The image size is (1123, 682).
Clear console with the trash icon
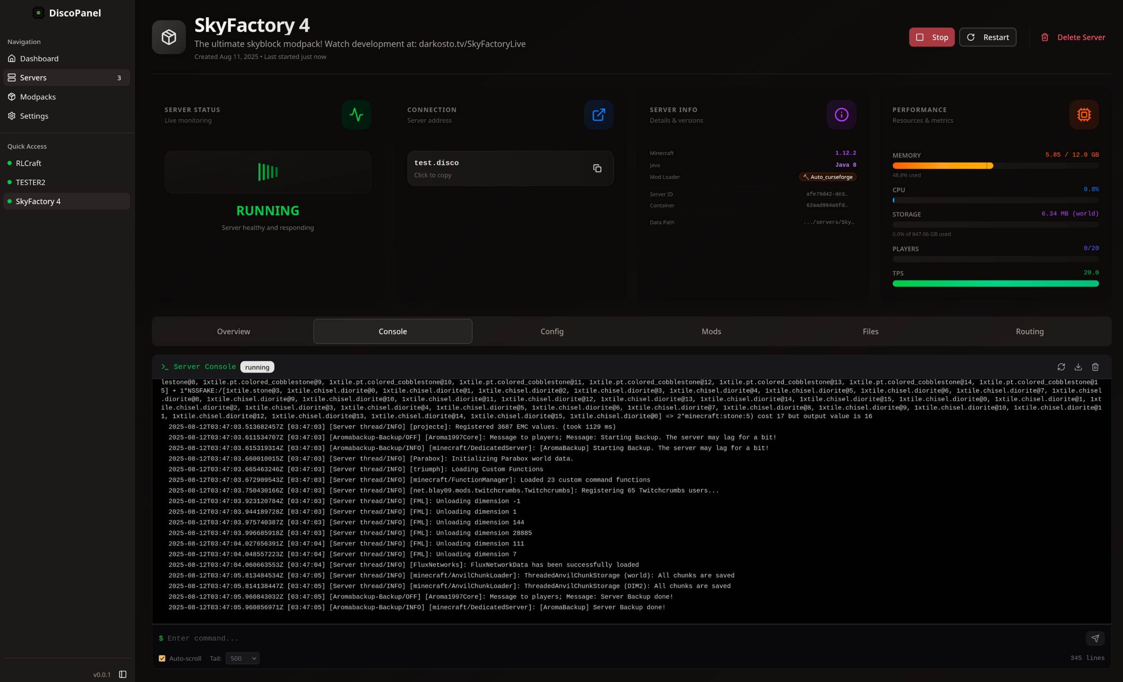1095,367
